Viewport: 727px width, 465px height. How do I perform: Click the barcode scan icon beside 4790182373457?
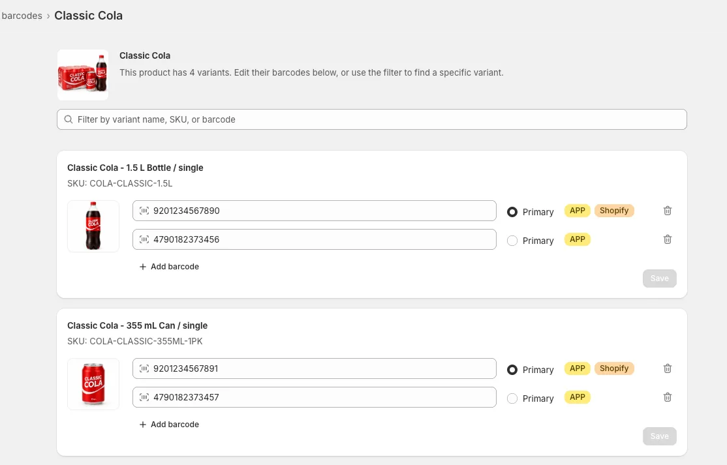pyautogui.click(x=144, y=397)
